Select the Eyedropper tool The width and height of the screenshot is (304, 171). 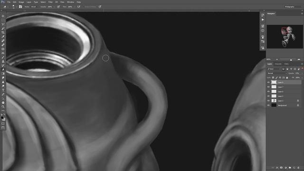pos(3,37)
